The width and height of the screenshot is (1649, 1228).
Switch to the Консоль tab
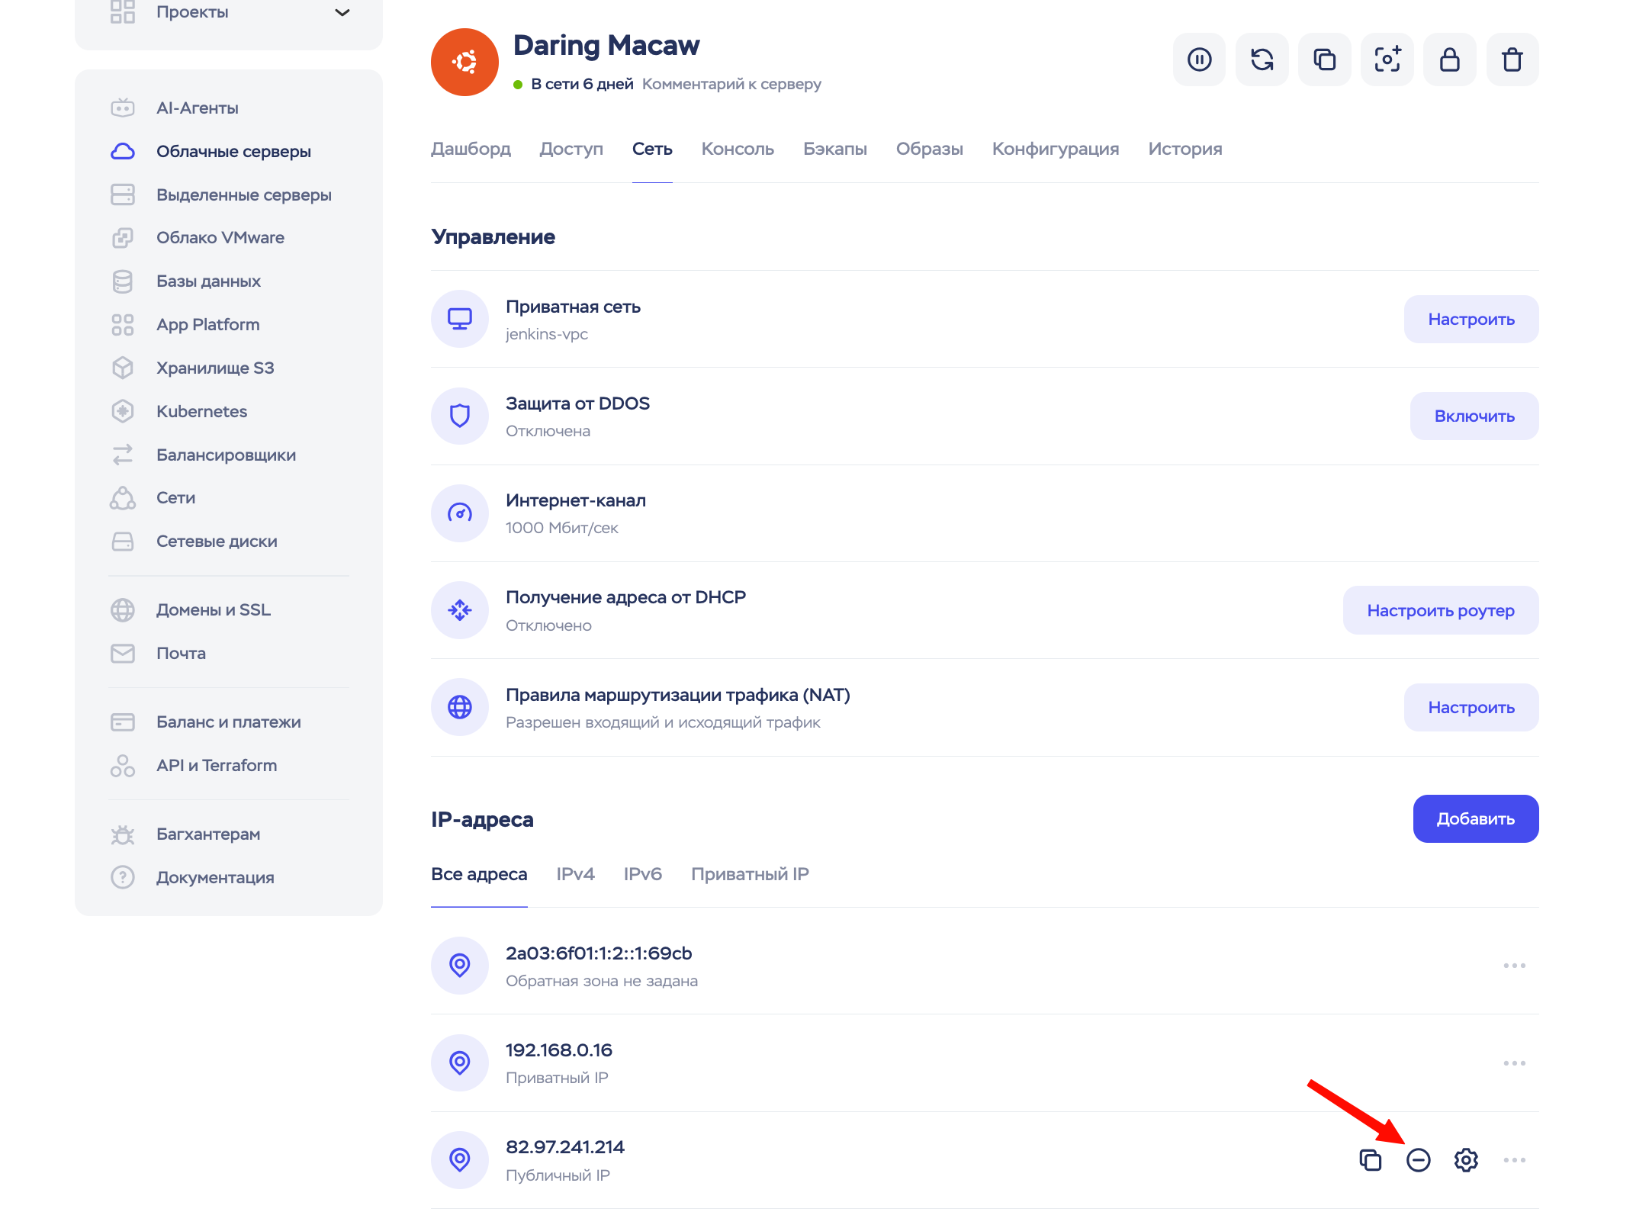pyautogui.click(x=738, y=149)
